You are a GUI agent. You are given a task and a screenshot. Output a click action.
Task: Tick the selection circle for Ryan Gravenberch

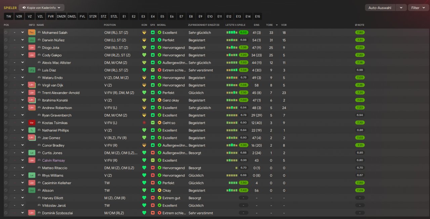pyautogui.click(x=6, y=115)
